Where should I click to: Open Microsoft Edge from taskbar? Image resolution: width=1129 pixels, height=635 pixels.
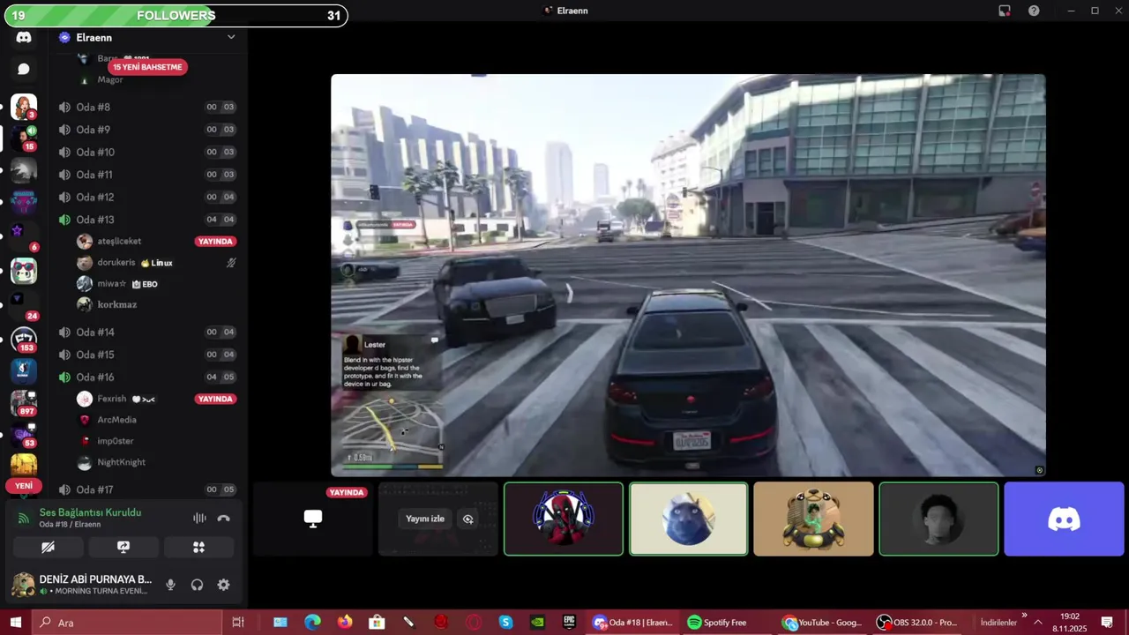[312, 623]
